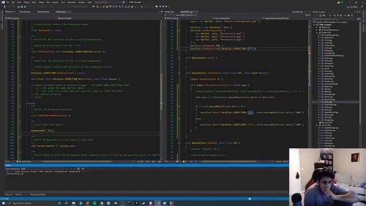Click the yellow warning notification icon
Image resolution: width=366 pixels, height=206 pixels.
click(339, 2)
